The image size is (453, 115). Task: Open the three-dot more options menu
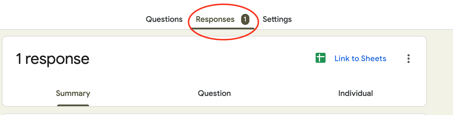408,59
